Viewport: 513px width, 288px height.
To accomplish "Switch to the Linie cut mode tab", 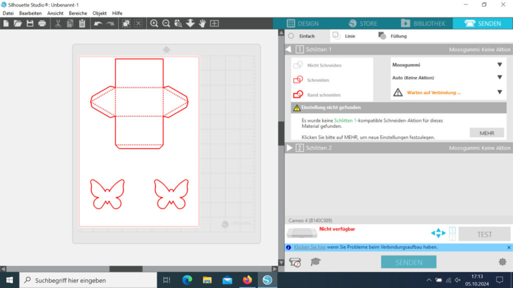I will [x=344, y=36].
